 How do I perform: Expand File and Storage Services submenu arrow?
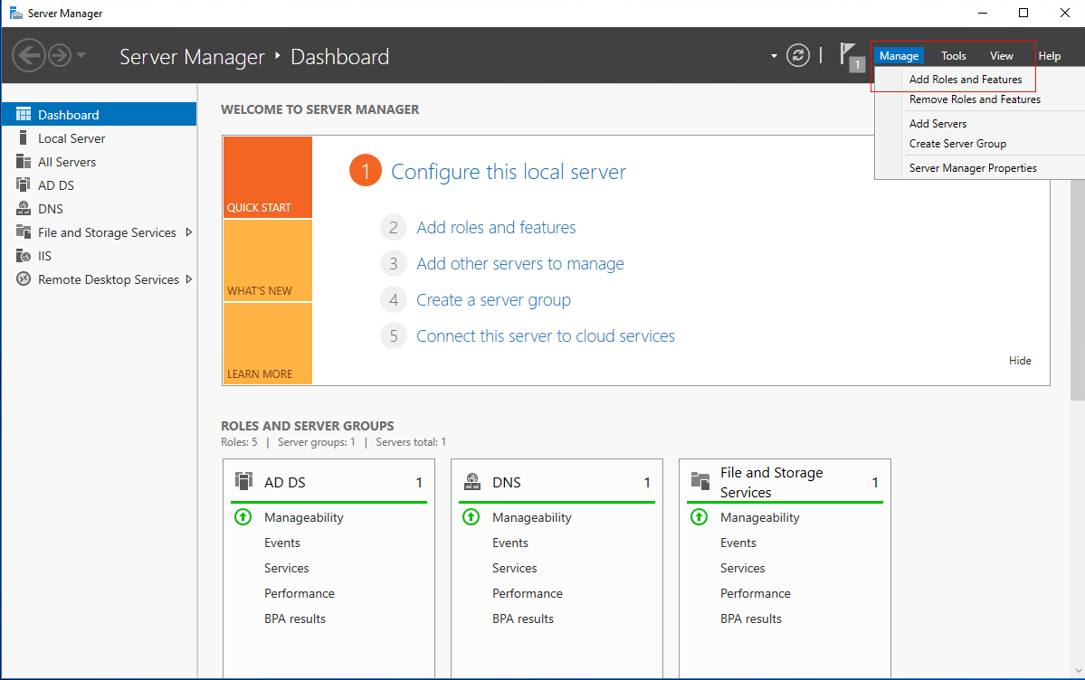coord(188,232)
